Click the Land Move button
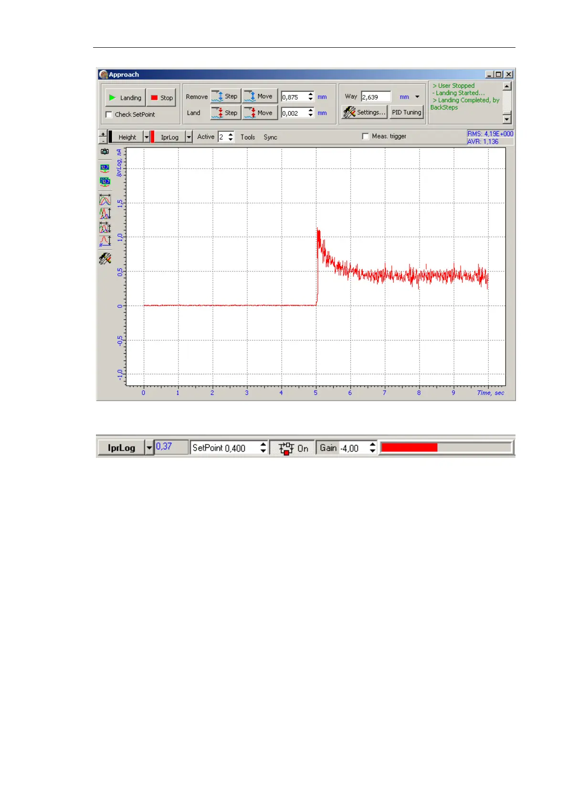This screenshot has height=804, width=568. coord(260,113)
